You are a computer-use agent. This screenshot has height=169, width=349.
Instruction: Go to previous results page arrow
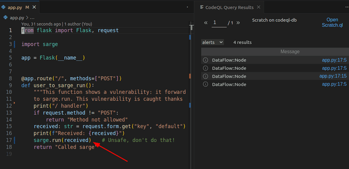point(206,23)
